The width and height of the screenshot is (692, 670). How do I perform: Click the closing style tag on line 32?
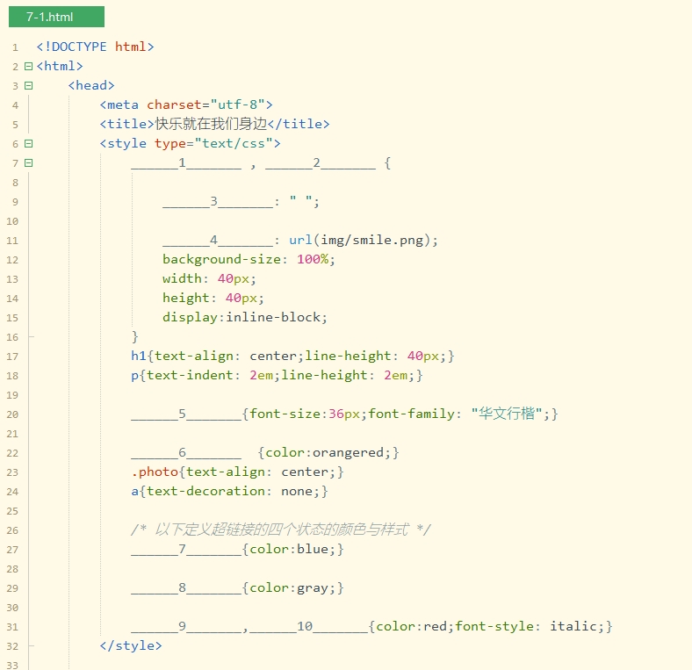131,645
